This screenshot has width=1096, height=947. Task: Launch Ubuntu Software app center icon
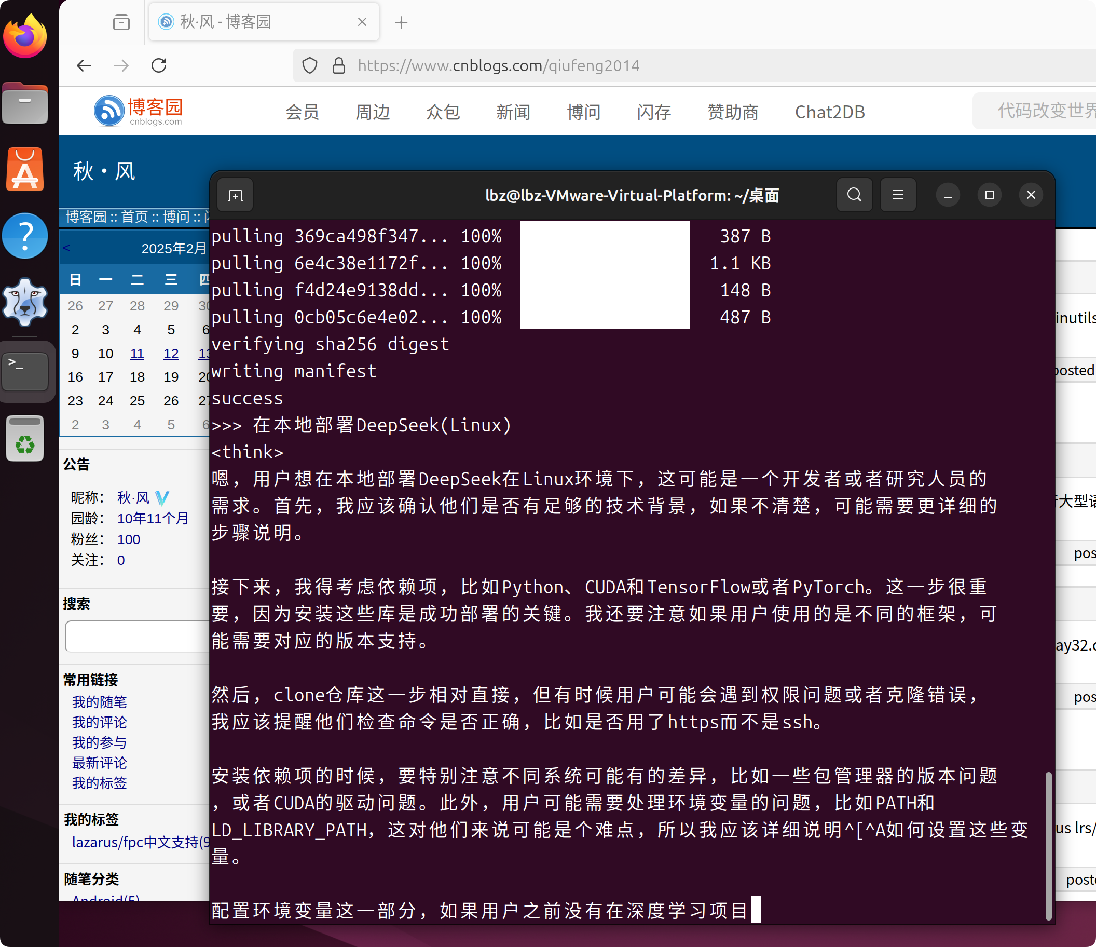pos(25,169)
